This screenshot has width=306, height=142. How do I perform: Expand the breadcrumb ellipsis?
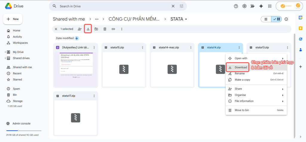(x=97, y=19)
